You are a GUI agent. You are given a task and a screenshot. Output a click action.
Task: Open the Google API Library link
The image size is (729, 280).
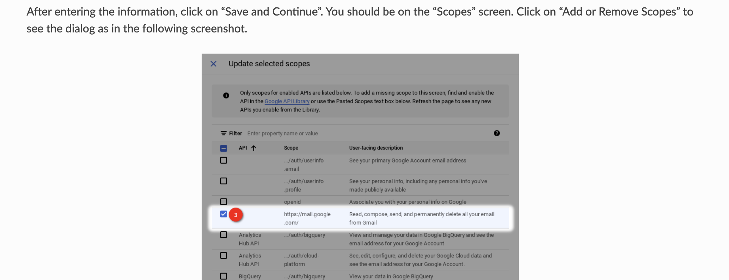tap(287, 101)
